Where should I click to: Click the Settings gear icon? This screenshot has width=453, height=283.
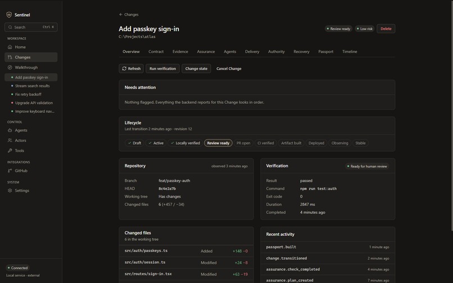point(10,190)
